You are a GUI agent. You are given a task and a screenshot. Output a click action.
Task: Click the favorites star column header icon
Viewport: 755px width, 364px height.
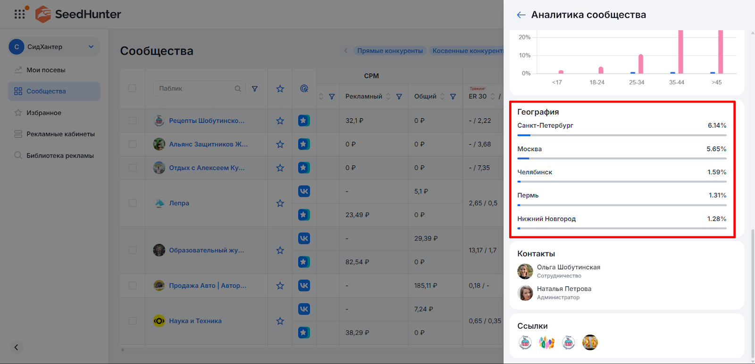(x=280, y=89)
